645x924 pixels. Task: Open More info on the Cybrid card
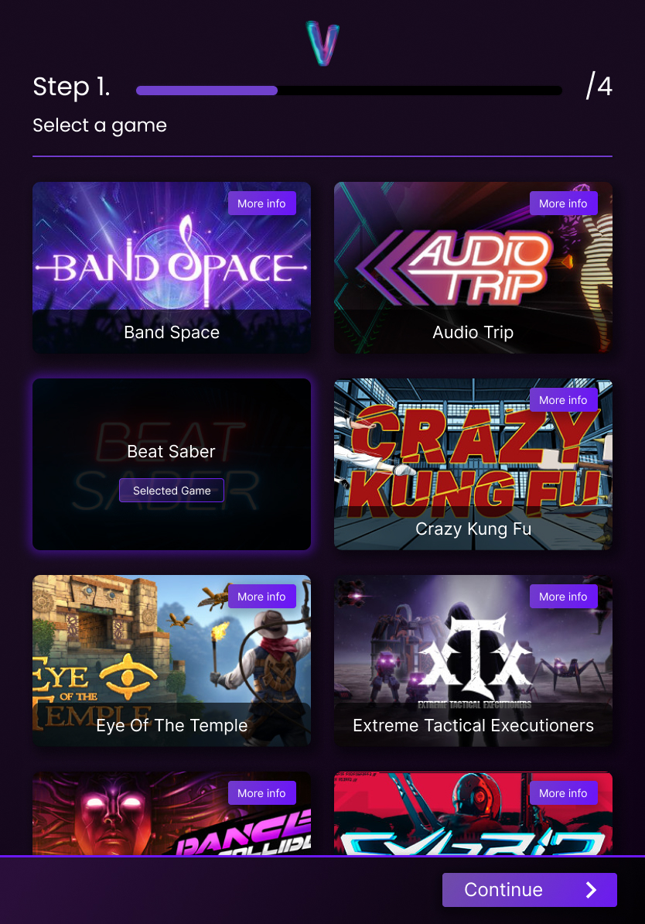pos(563,793)
